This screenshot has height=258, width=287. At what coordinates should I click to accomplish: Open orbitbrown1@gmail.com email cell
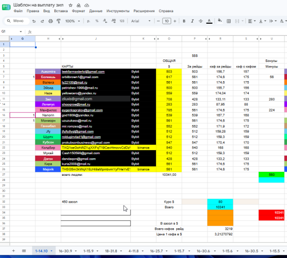pos(96,77)
